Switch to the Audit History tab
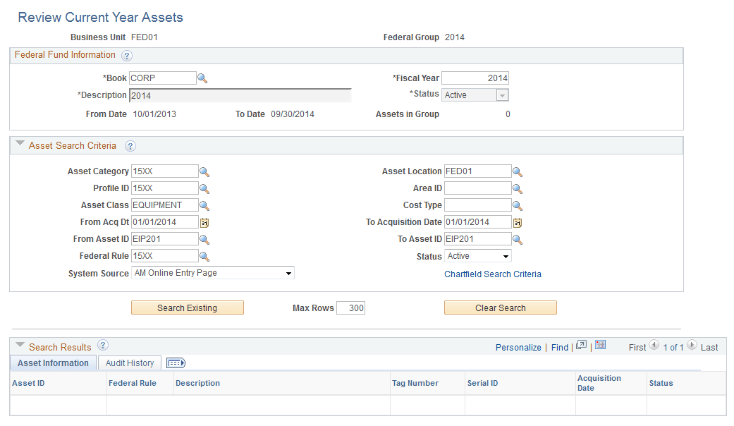Screen dimensions: 734x426 click(129, 363)
